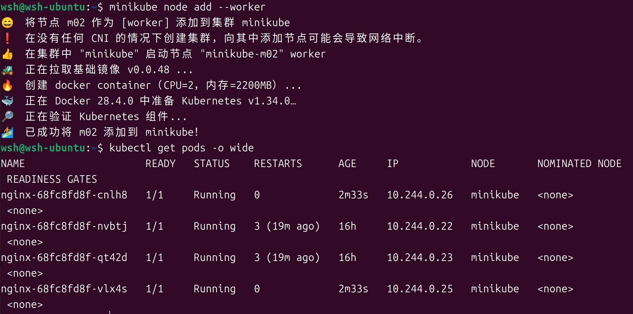Click node name 'minikube' in the vlx4s row

pos(495,289)
